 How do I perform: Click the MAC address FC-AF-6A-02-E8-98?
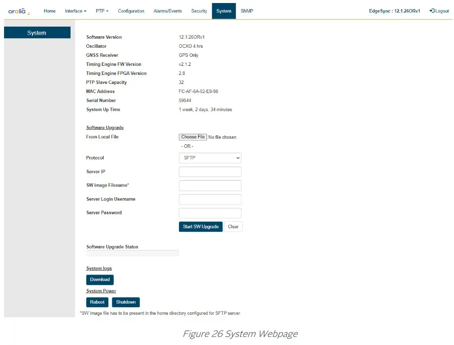tap(199, 92)
